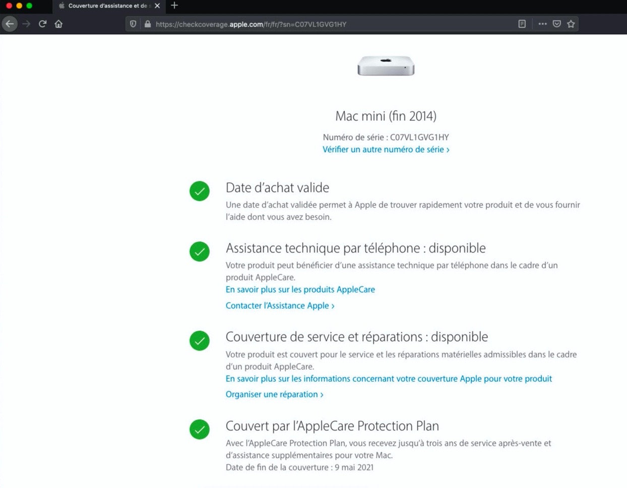The height and width of the screenshot is (488, 627).
Task: Bookmark this page with the star icon
Action: pos(571,24)
